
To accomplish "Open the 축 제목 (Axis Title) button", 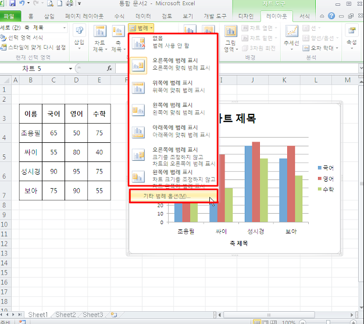I will pyautogui.click(x=118, y=38).
